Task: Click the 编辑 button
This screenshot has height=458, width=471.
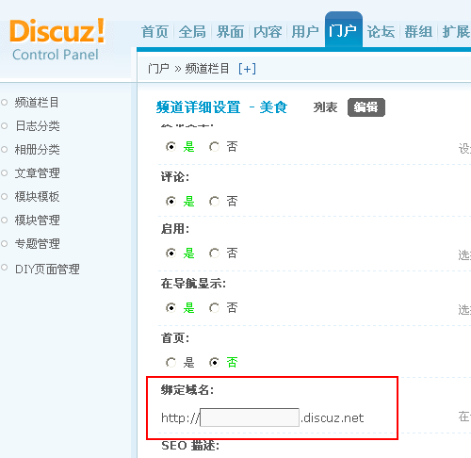Action: [366, 107]
